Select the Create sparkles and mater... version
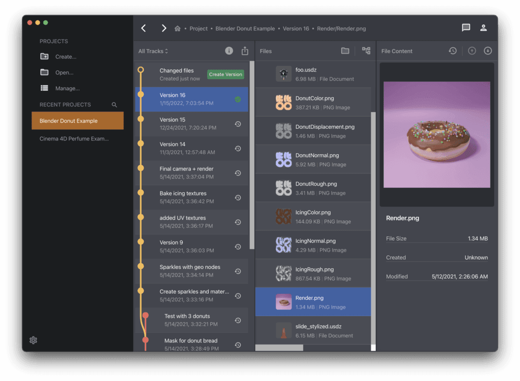520x381 pixels. [191, 296]
